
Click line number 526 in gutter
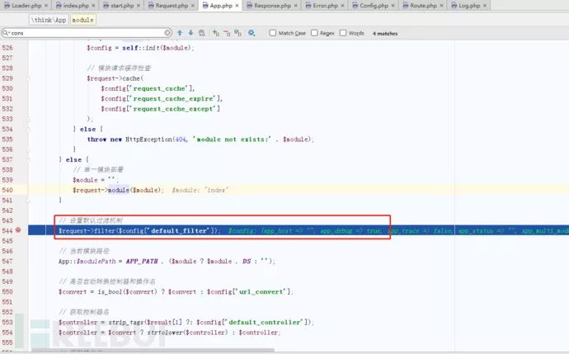click(x=7, y=48)
